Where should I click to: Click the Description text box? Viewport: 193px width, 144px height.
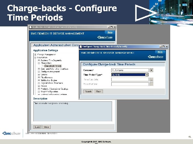[73, 111]
